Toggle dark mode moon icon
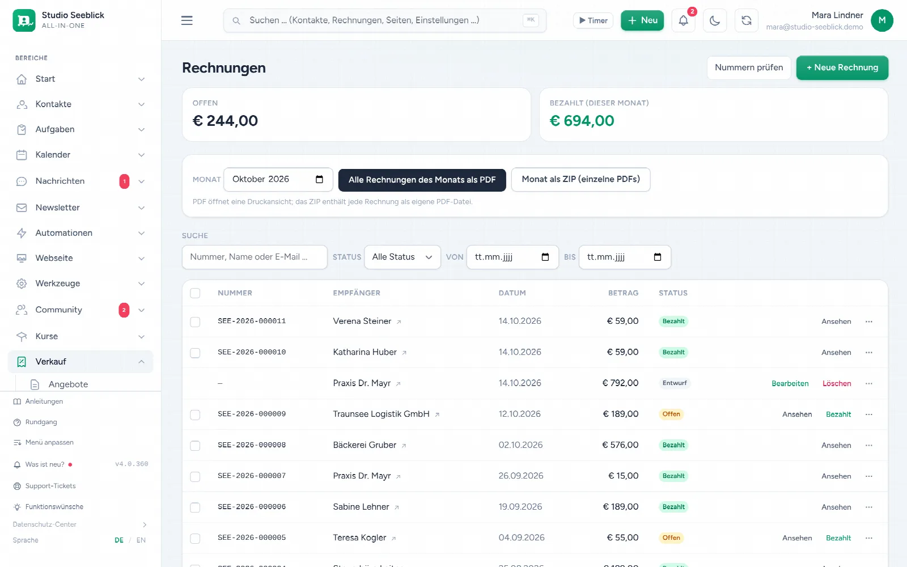Screen dimensions: 907x567 tap(715, 20)
